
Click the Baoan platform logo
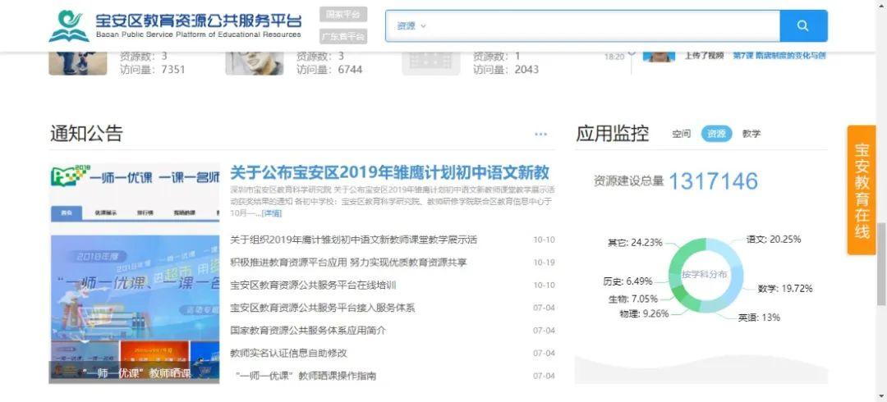[68, 26]
